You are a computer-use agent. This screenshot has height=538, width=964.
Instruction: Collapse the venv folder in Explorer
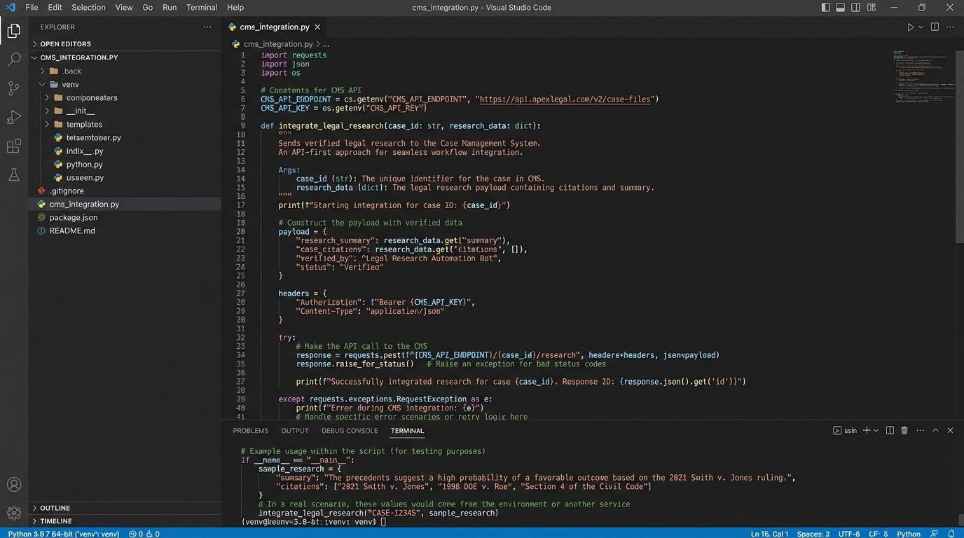point(43,85)
